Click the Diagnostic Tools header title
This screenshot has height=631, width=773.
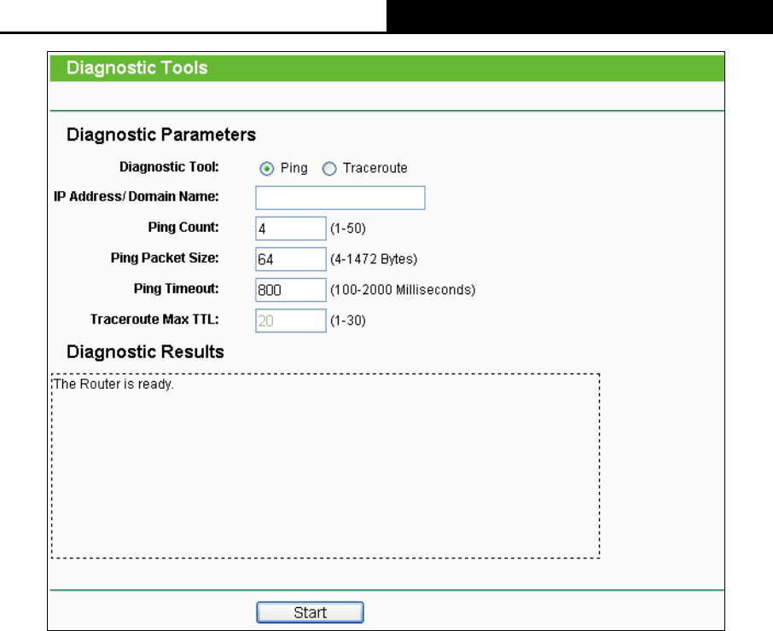pyautogui.click(x=137, y=68)
